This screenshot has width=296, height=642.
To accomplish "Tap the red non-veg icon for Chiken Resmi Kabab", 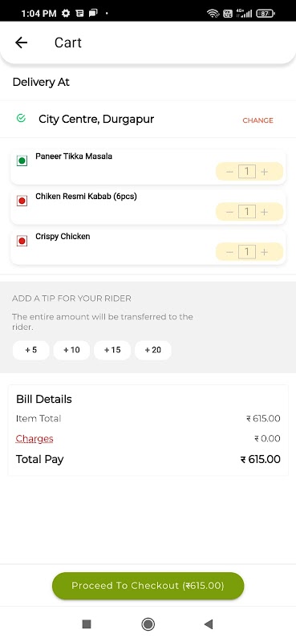I will 22,201.
